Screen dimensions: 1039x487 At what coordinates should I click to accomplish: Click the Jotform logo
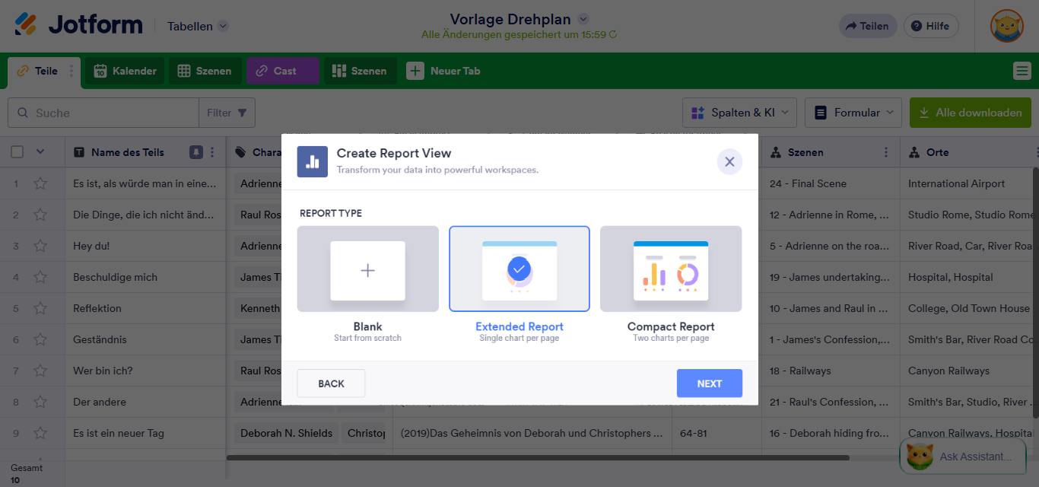coord(79,25)
